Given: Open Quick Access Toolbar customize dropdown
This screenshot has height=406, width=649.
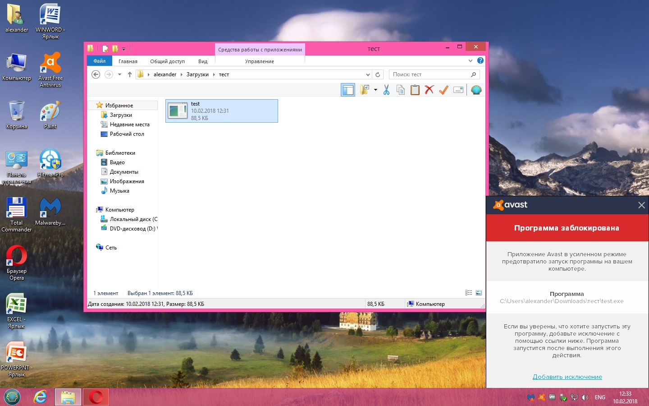Looking at the screenshot, I should (x=123, y=49).
